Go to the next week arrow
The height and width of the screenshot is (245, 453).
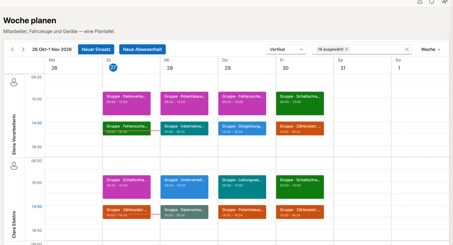23,49
